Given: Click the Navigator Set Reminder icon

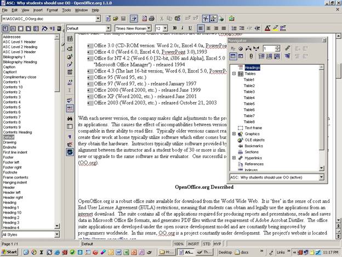Looking at the screenshot, I should coord(251,57).
